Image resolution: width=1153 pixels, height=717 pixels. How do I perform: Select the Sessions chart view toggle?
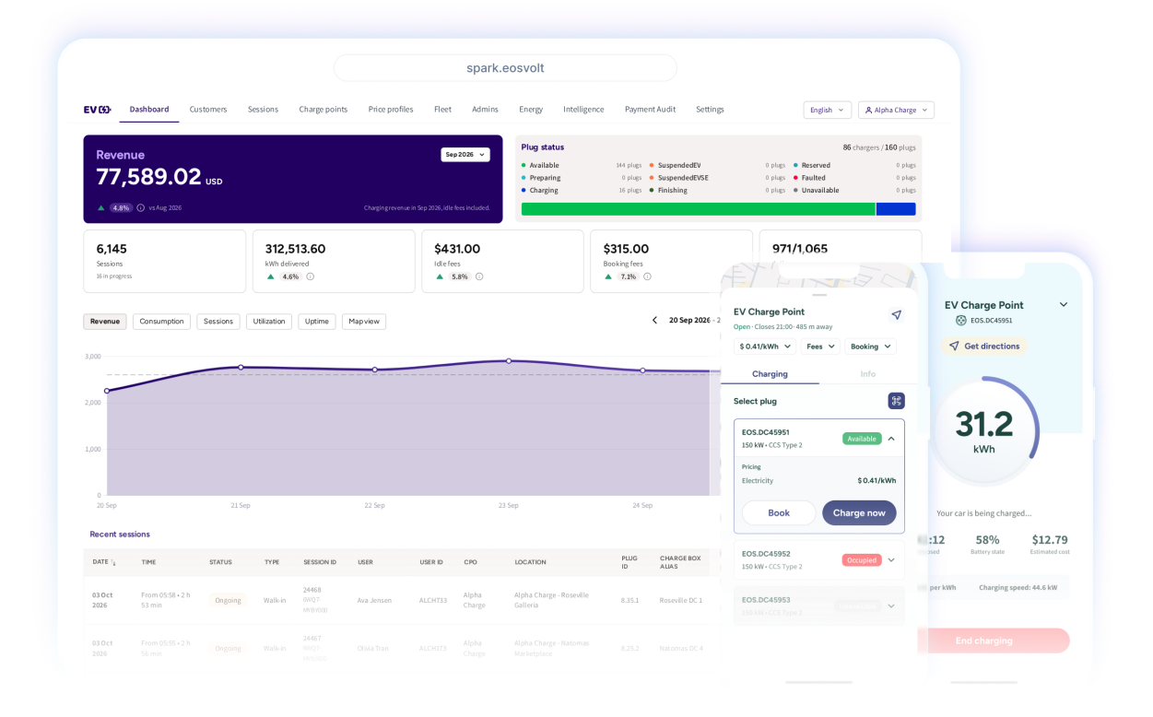click(x=218, y=322)
